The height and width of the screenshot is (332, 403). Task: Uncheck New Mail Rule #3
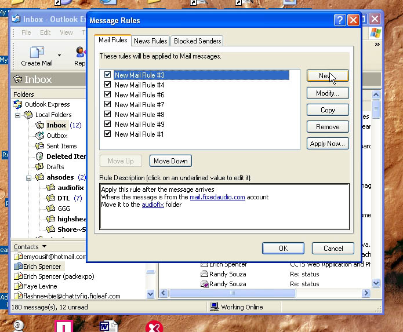[107, 75]
